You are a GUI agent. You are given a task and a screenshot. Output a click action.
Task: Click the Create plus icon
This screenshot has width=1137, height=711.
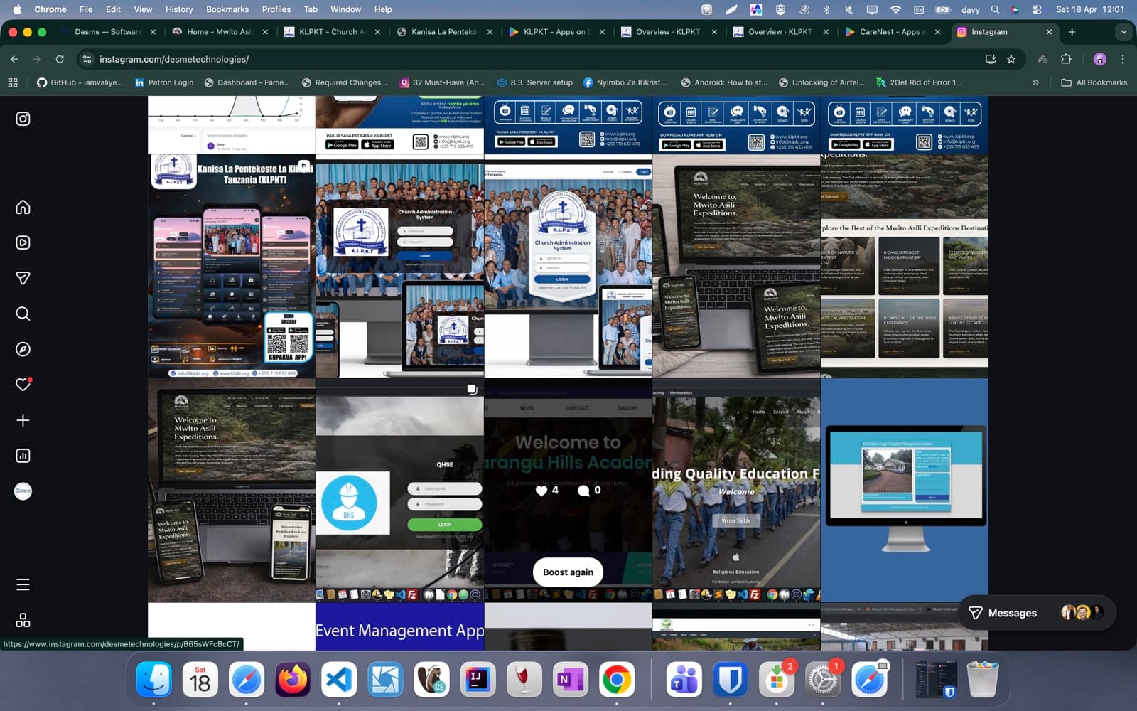(x=23, y=420)
